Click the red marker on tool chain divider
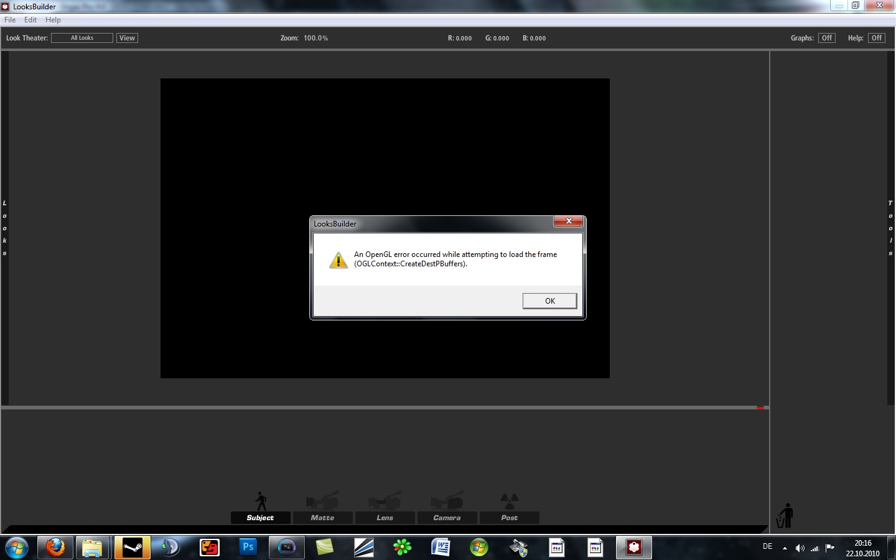 [x=760, y=408]
